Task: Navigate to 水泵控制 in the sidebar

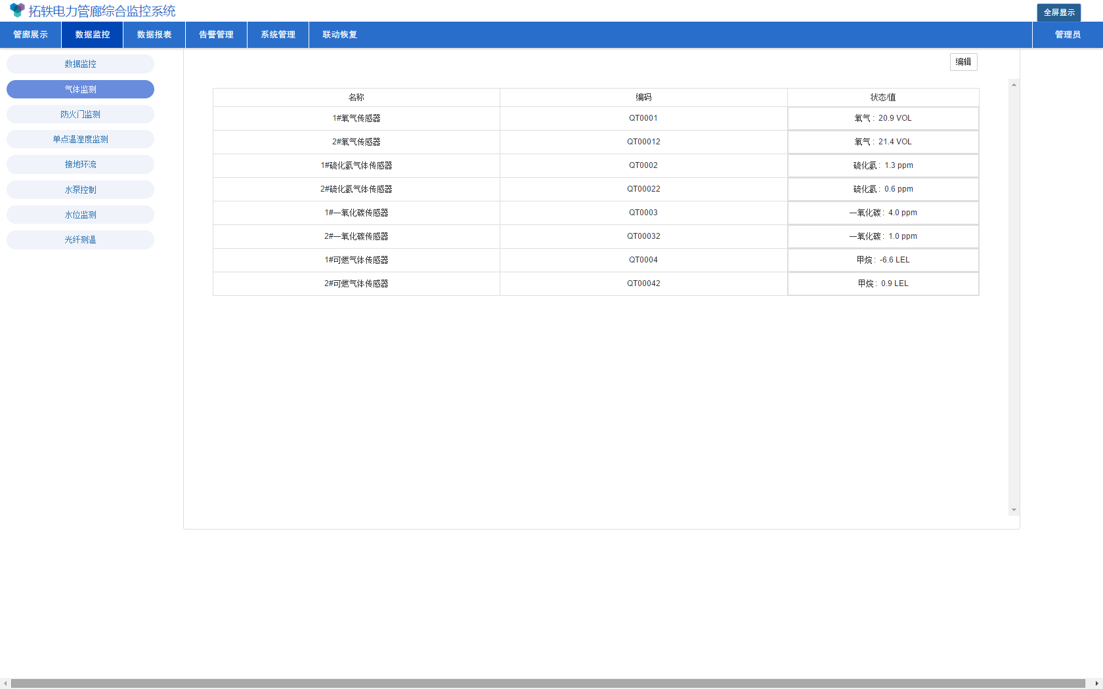Action: tap(80, 190)
